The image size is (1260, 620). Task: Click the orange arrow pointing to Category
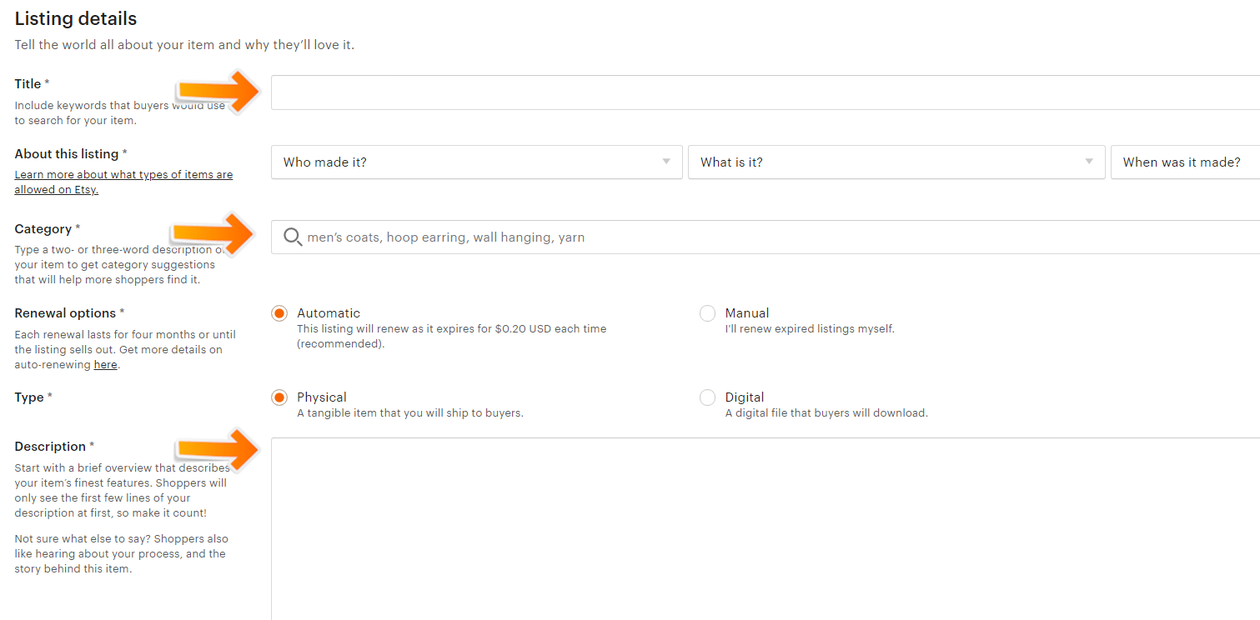214,233
